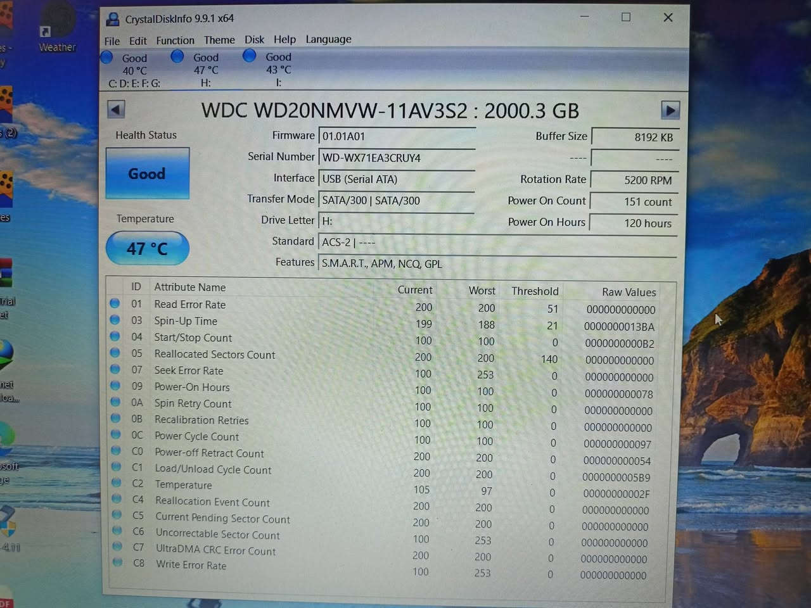Click status dot for Start/Stop Count
This screenshot has height=608, width=811.
click(x=115, y=336)
